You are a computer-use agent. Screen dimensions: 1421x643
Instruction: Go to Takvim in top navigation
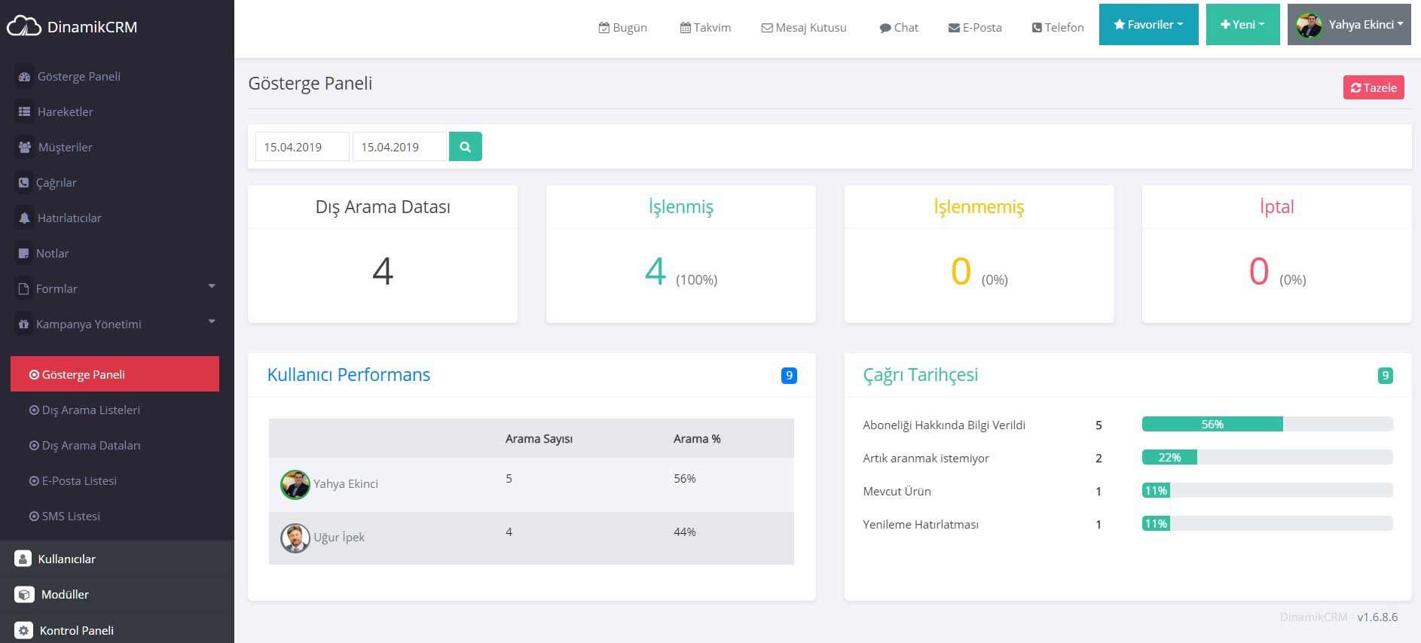tap(705, 28)
